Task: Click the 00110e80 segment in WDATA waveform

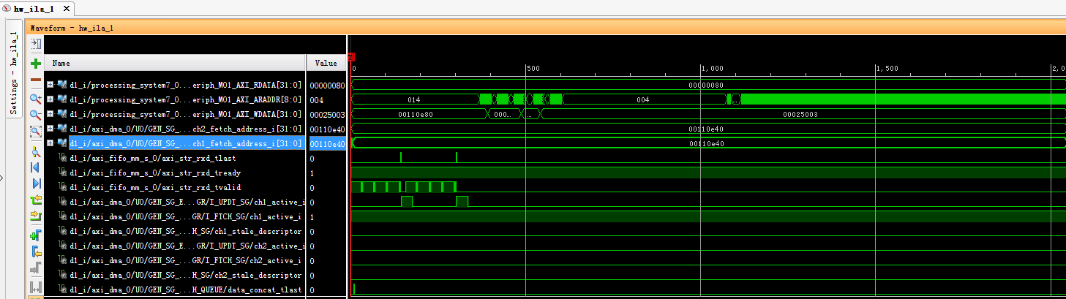Action: (415, 114)
